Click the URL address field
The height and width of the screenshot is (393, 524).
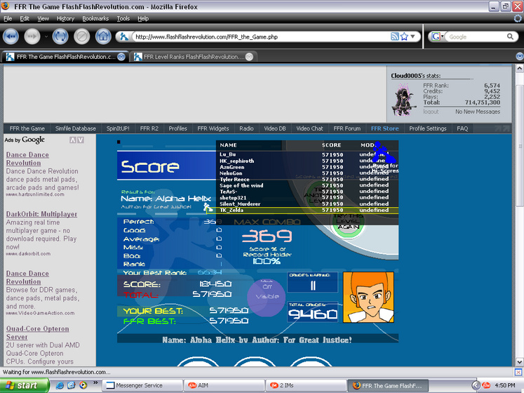click(262, 36)
